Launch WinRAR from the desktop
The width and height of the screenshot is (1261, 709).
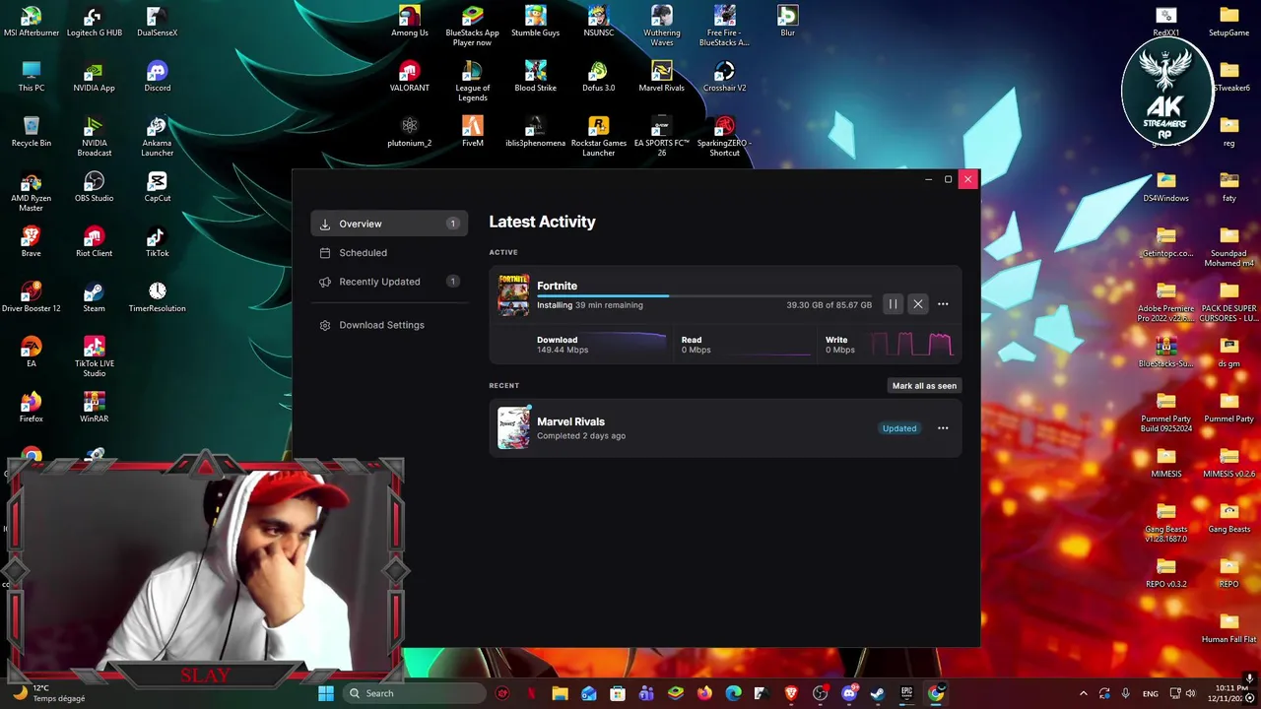tap(95, 408)
